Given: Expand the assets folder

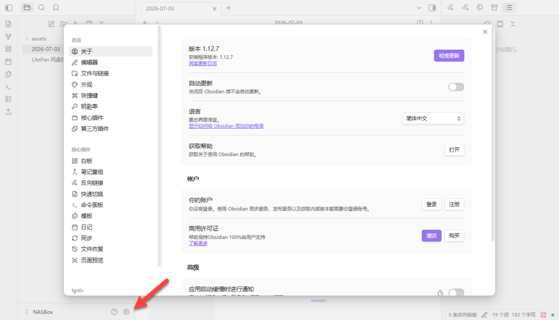Looking at the screenshot, I should [x=39, y=38].
